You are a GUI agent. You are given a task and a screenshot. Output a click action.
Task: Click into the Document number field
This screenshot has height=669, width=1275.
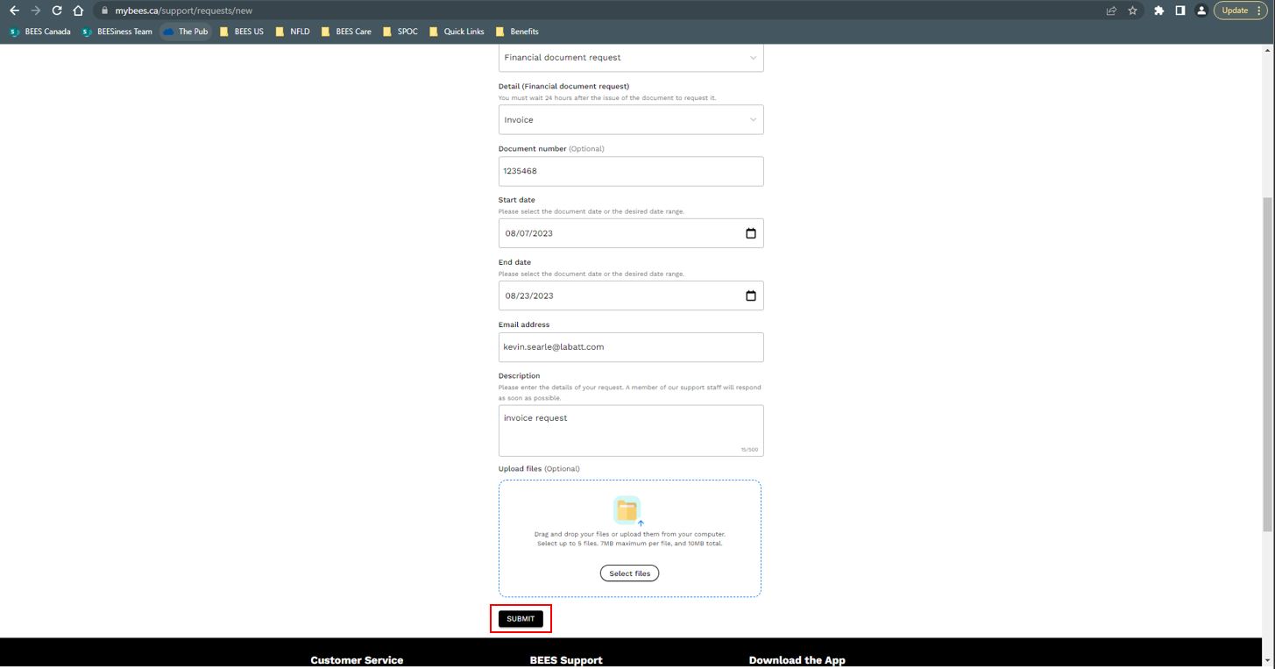click(631, 171)
